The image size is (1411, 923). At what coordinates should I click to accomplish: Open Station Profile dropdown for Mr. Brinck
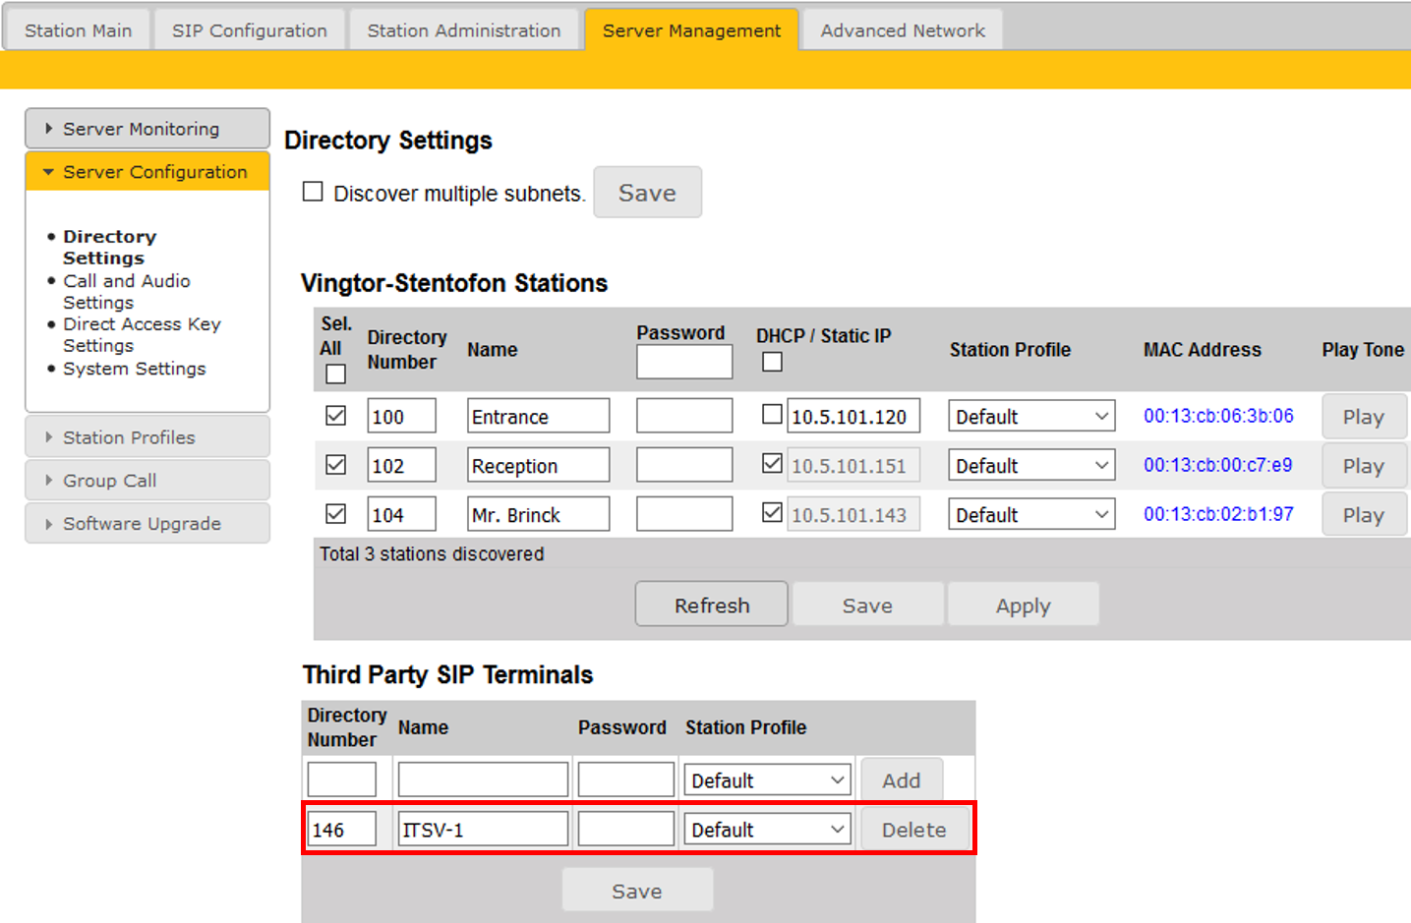(x=1030, y=515)
